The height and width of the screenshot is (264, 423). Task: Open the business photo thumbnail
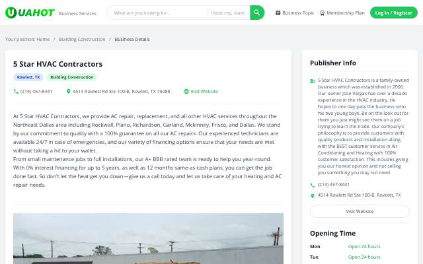(x=148, y=239)
